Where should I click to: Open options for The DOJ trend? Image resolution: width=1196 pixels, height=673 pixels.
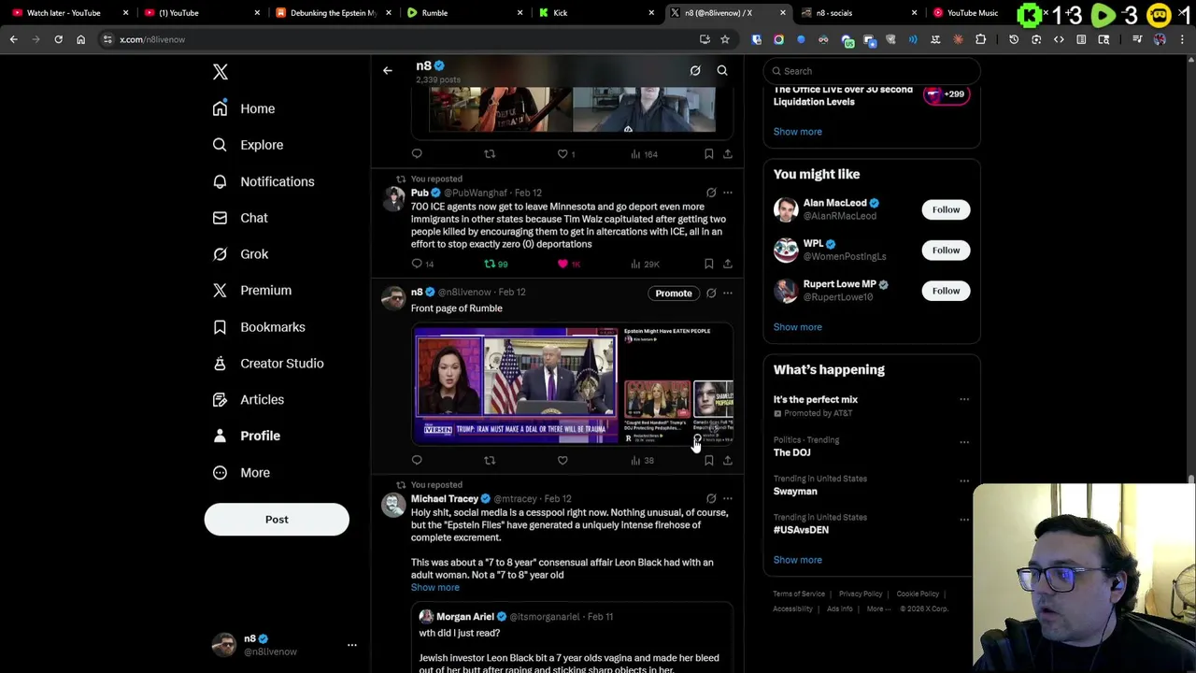[x=964, y=442]
